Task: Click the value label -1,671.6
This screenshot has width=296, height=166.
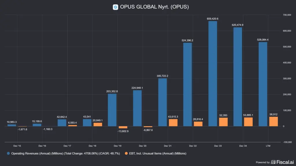Action: coord(23,129)
